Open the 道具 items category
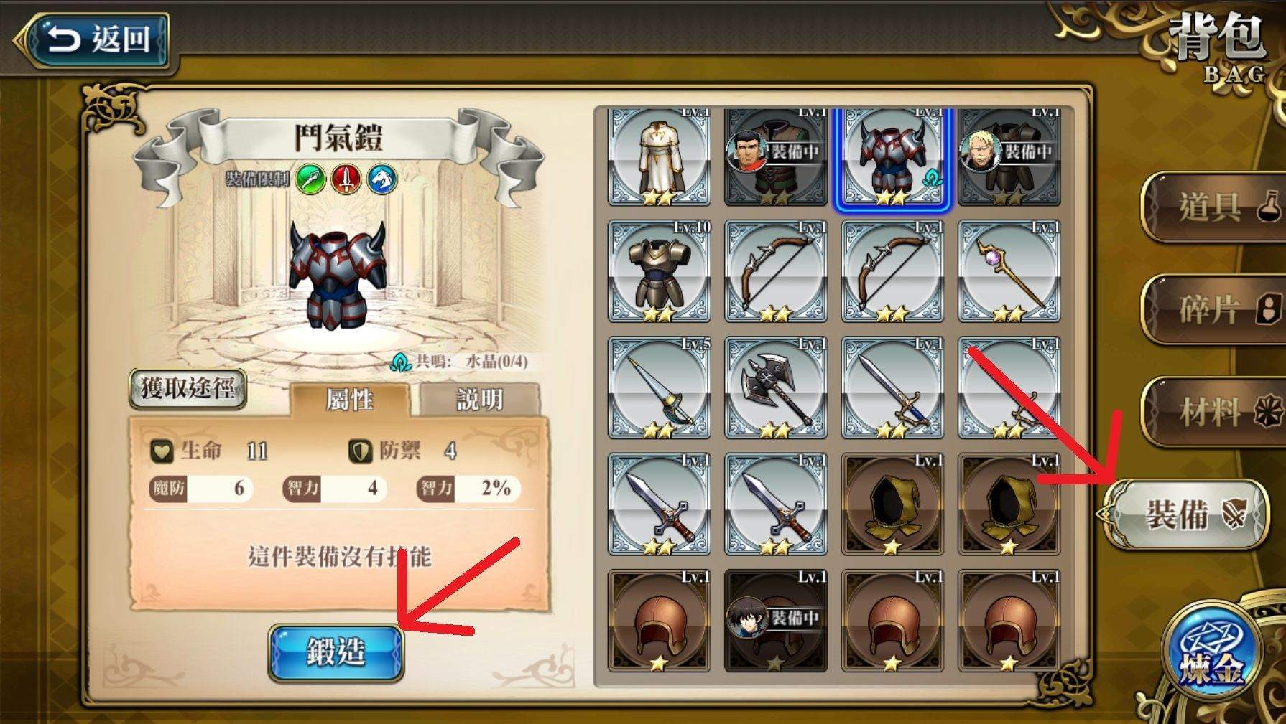The width and height of the screenshot is (1286, 724). (x=1213, y=207)
